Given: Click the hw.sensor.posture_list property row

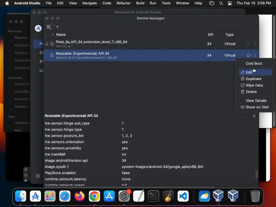Looking at the screenshot, I should click(150, 136).
